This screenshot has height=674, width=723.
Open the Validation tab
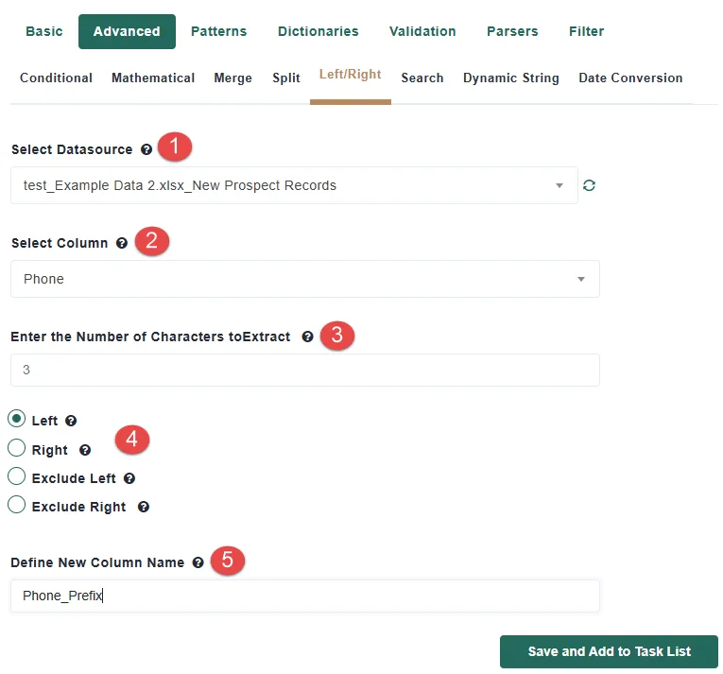tap(422, 31)
